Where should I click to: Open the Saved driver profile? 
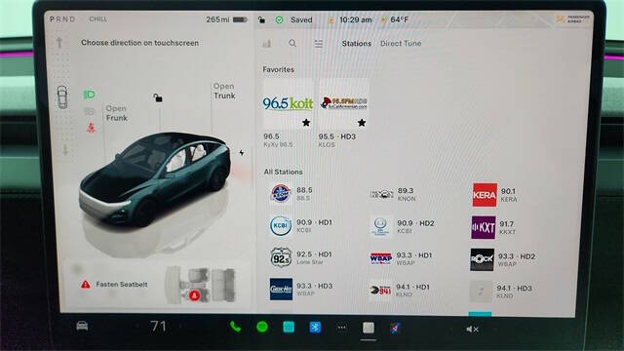[294, 19]
